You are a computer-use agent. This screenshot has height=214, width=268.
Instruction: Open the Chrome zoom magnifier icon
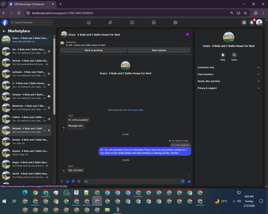(x=232, y=13)
